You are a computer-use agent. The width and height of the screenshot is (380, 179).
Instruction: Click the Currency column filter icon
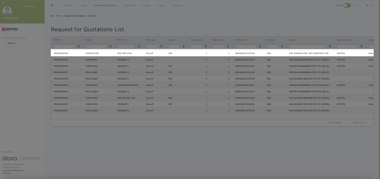[282, 47]
